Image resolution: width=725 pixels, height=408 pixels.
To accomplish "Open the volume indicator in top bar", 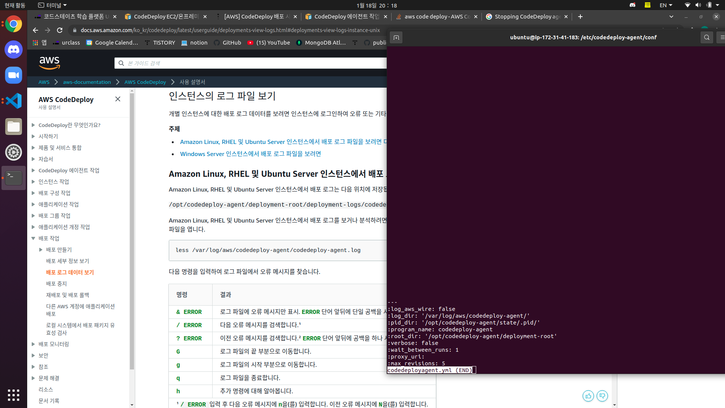I will pyautogui.click(x=698, y=5).
